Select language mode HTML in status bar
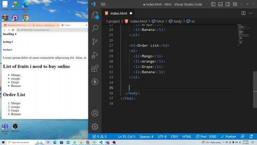 click(187, 137)
